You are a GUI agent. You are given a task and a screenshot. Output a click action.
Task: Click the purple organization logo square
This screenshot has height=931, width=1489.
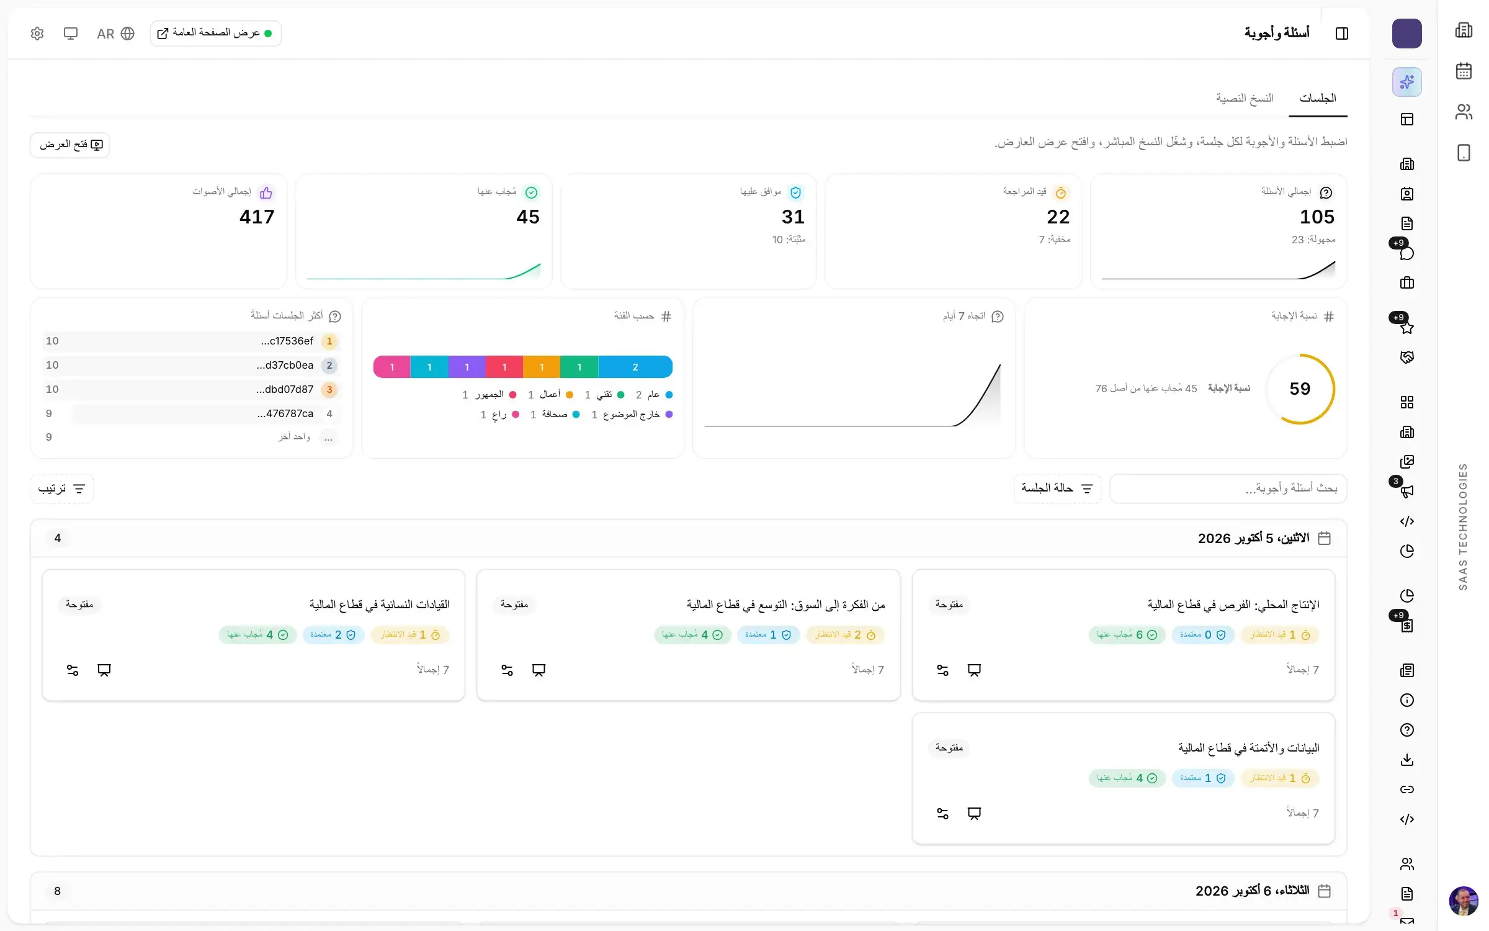[x=1406, y=34]
